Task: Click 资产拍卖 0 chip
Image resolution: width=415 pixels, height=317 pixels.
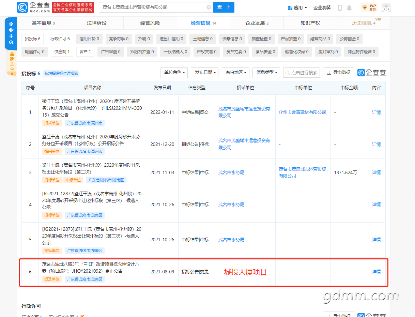Action: pyautogui.click(x=236, y=52)
